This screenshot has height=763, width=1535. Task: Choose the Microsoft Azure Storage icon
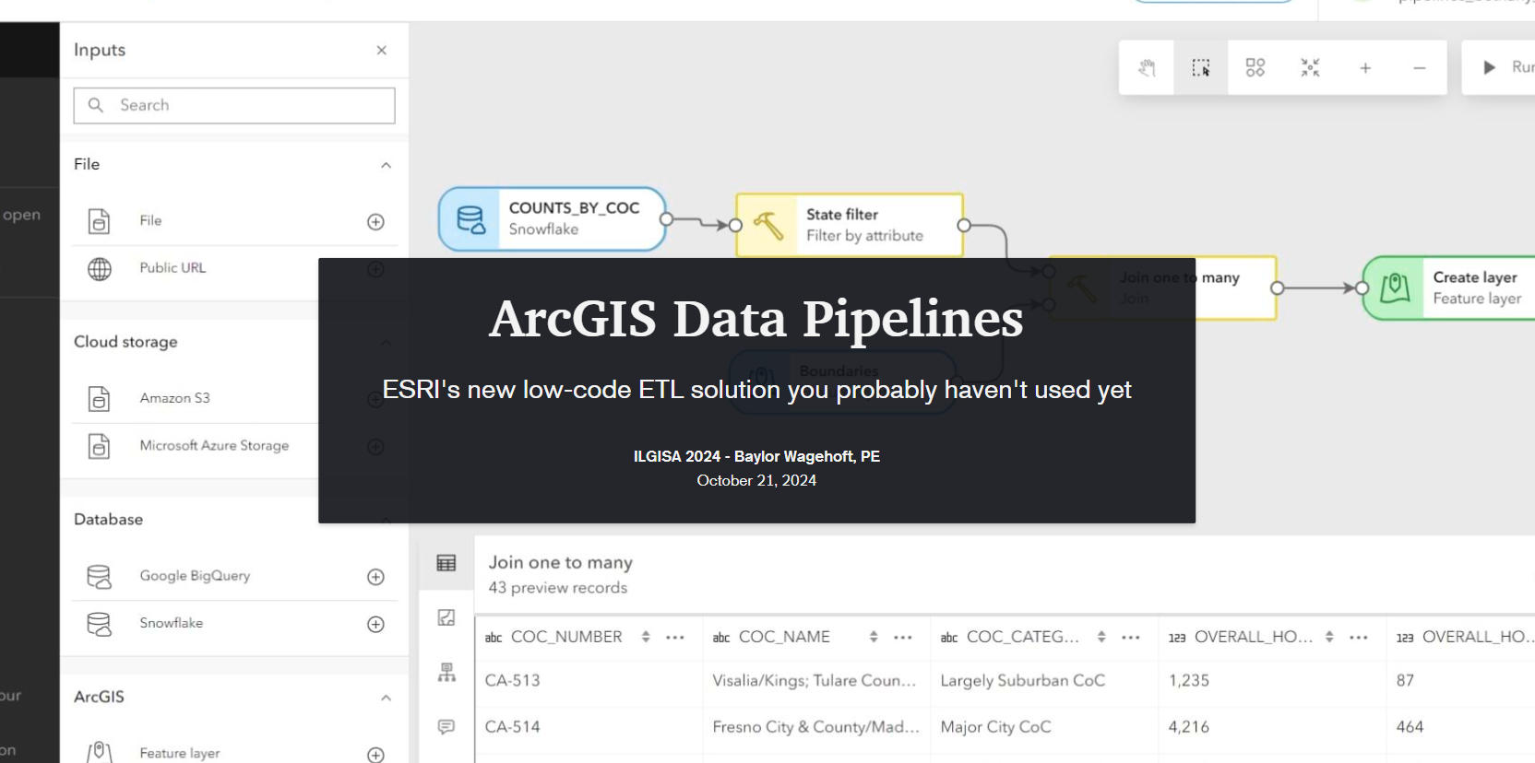click(x=99, y=446)
